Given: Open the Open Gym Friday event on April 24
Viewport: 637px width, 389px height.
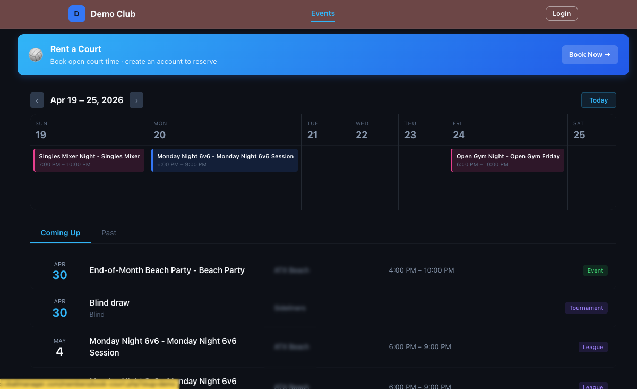Looking at the screenshot, I should coord(507,160).
